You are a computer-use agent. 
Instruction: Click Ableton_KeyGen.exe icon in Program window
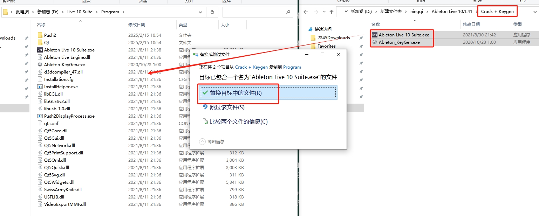(x=40, y=64)
